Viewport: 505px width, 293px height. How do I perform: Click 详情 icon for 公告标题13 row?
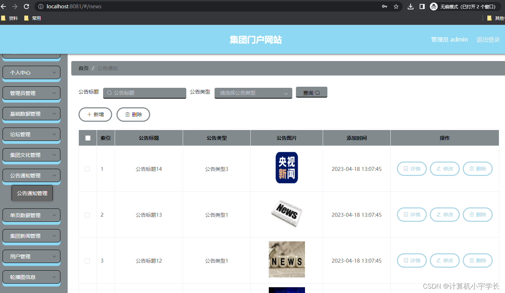coord(406,215)
